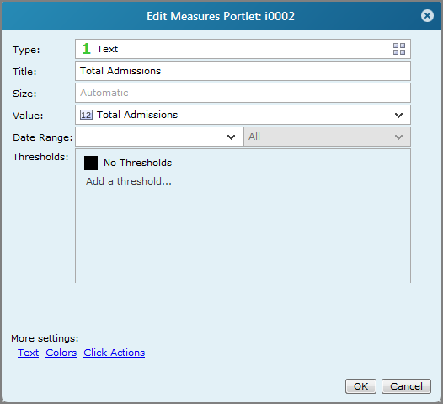Open the Colors settings link

coord(61,353)
